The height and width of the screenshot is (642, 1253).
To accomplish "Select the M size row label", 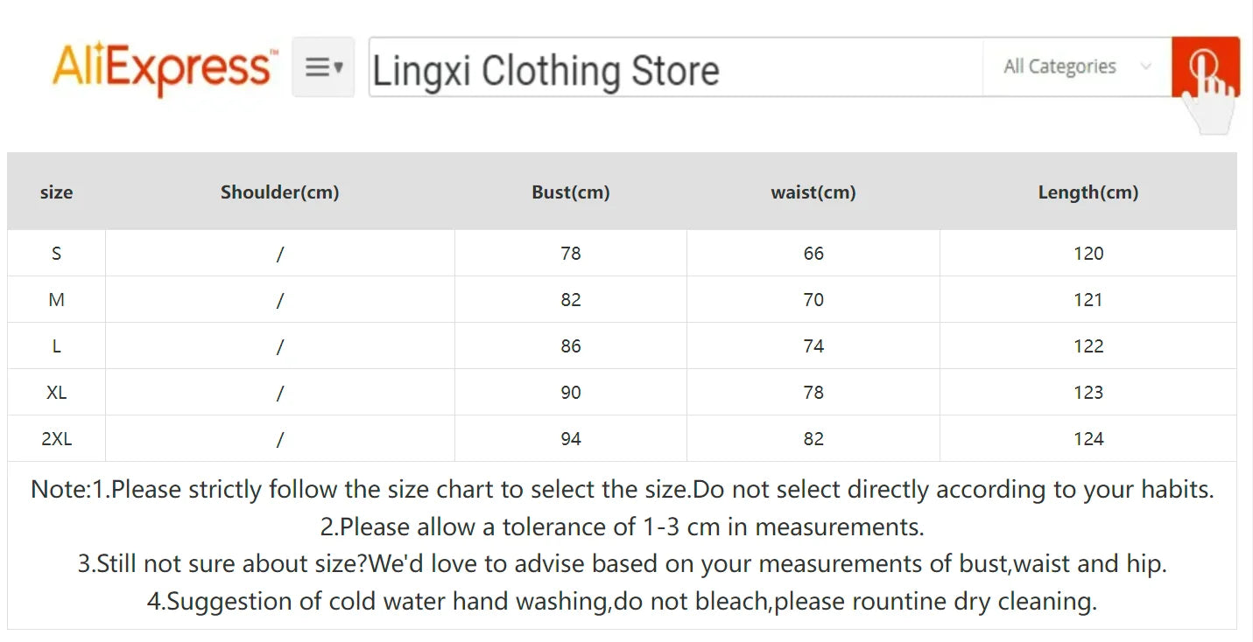I will point(57,300).
